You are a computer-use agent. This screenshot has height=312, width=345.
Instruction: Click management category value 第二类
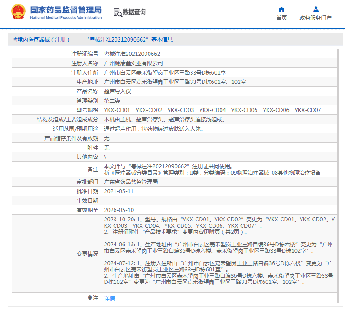pyautogui.click(x=112, y=101)
